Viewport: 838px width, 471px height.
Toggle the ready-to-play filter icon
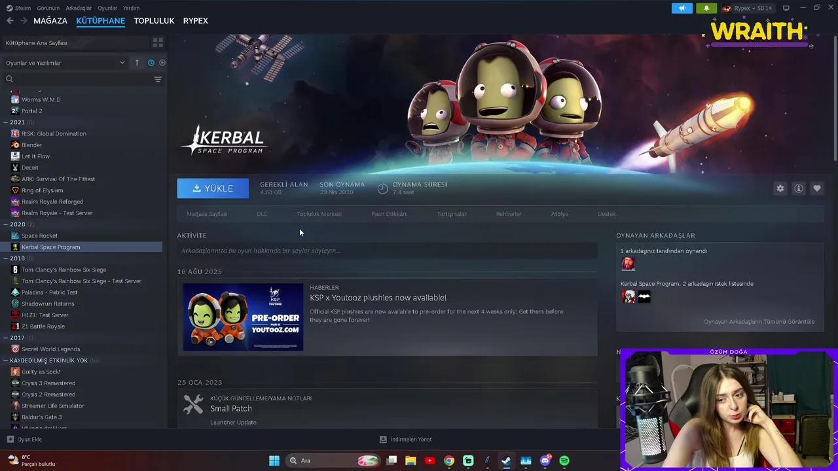pyautogui.click(x=162, y=63)
